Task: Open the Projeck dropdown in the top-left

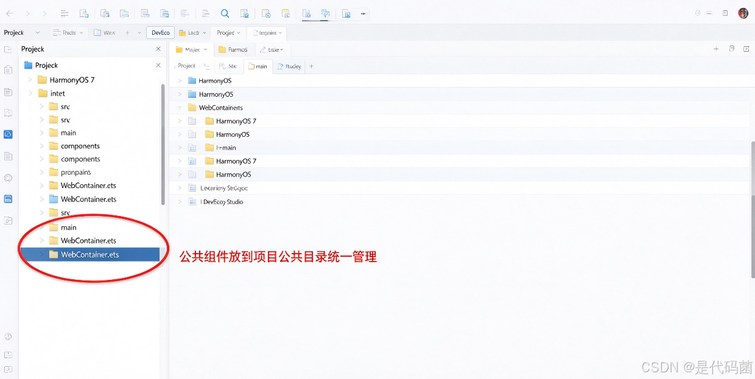Action: (38, 33)
